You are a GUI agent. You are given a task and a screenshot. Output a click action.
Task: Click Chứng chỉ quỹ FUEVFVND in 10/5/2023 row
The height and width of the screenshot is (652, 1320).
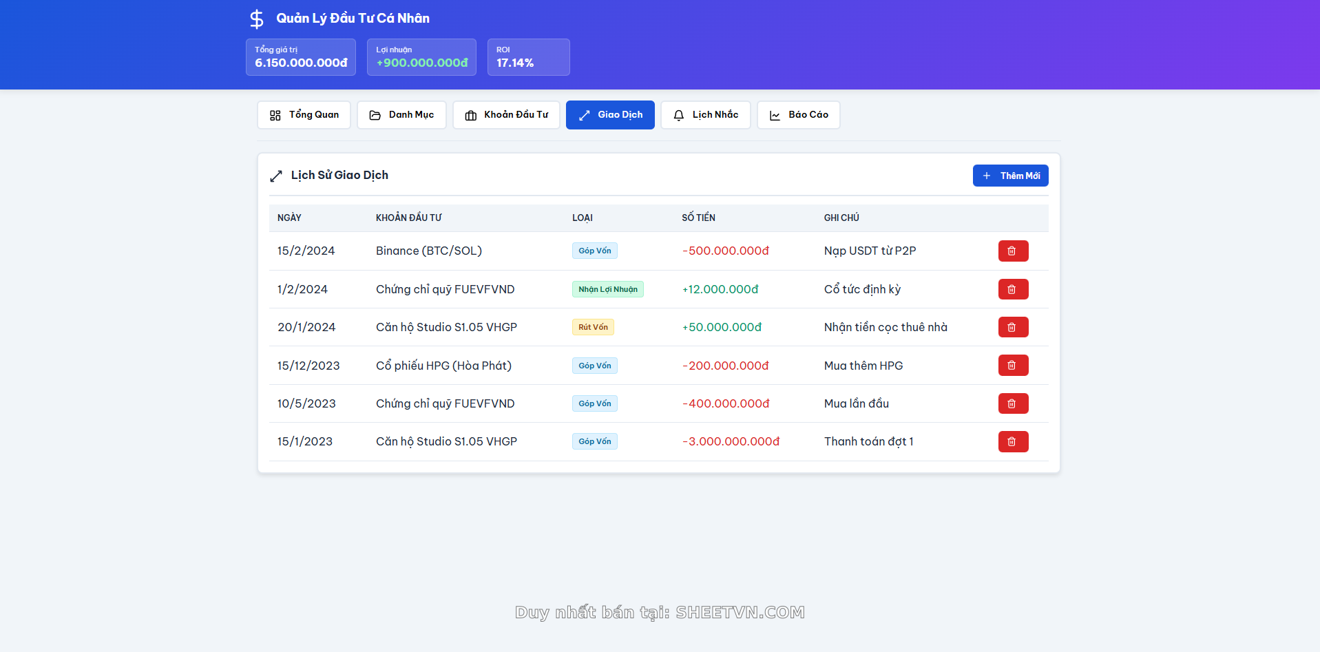coord(445,403)
